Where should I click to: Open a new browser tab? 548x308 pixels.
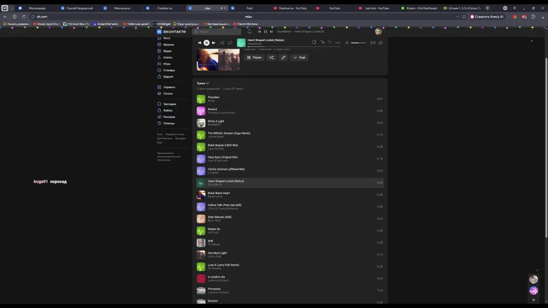coord(487,8)
